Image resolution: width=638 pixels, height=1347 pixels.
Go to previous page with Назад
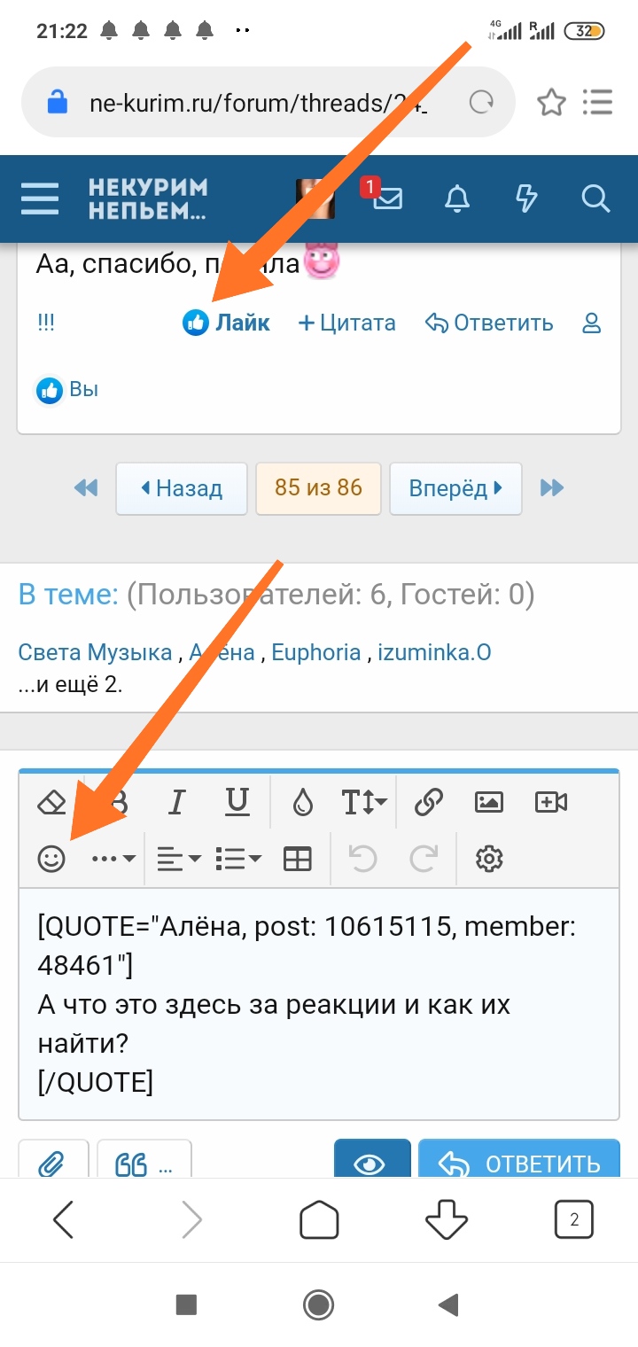pos(181,487)
